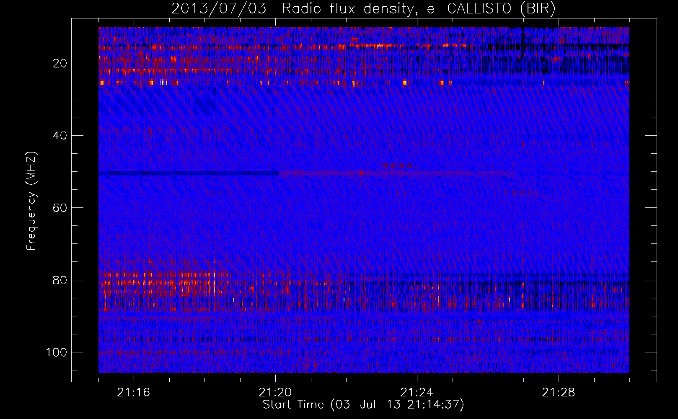
Task: Click the 'Frequency (MHZ)' axis label
Action: point(32,201)
